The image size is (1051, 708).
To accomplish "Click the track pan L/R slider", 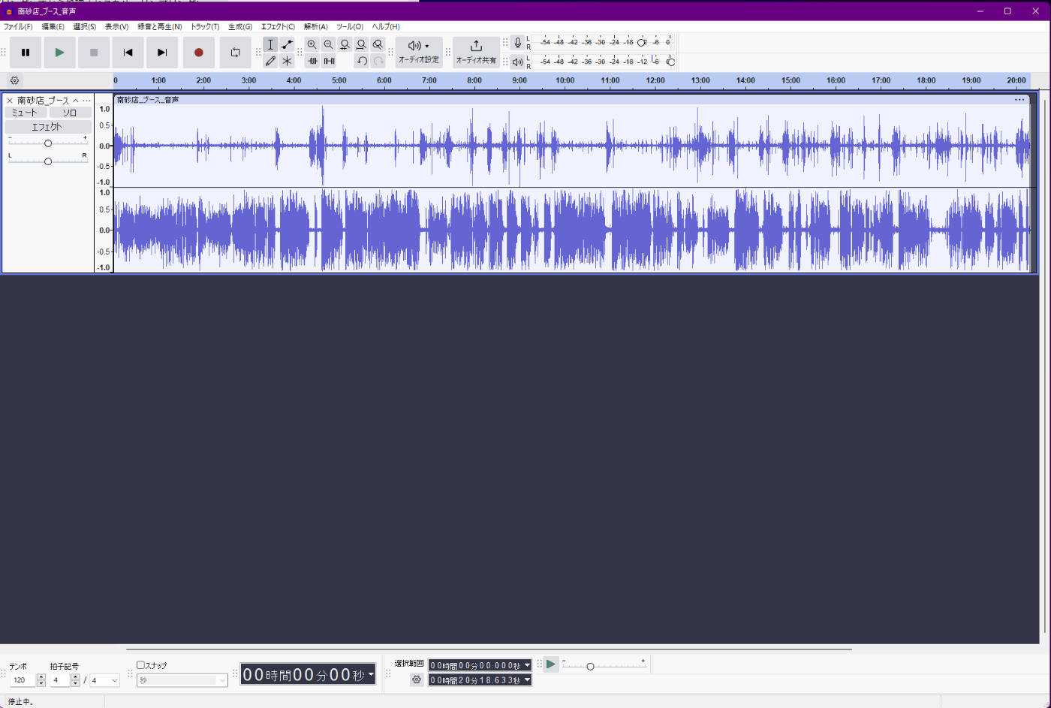I will [x=48, y=161].
